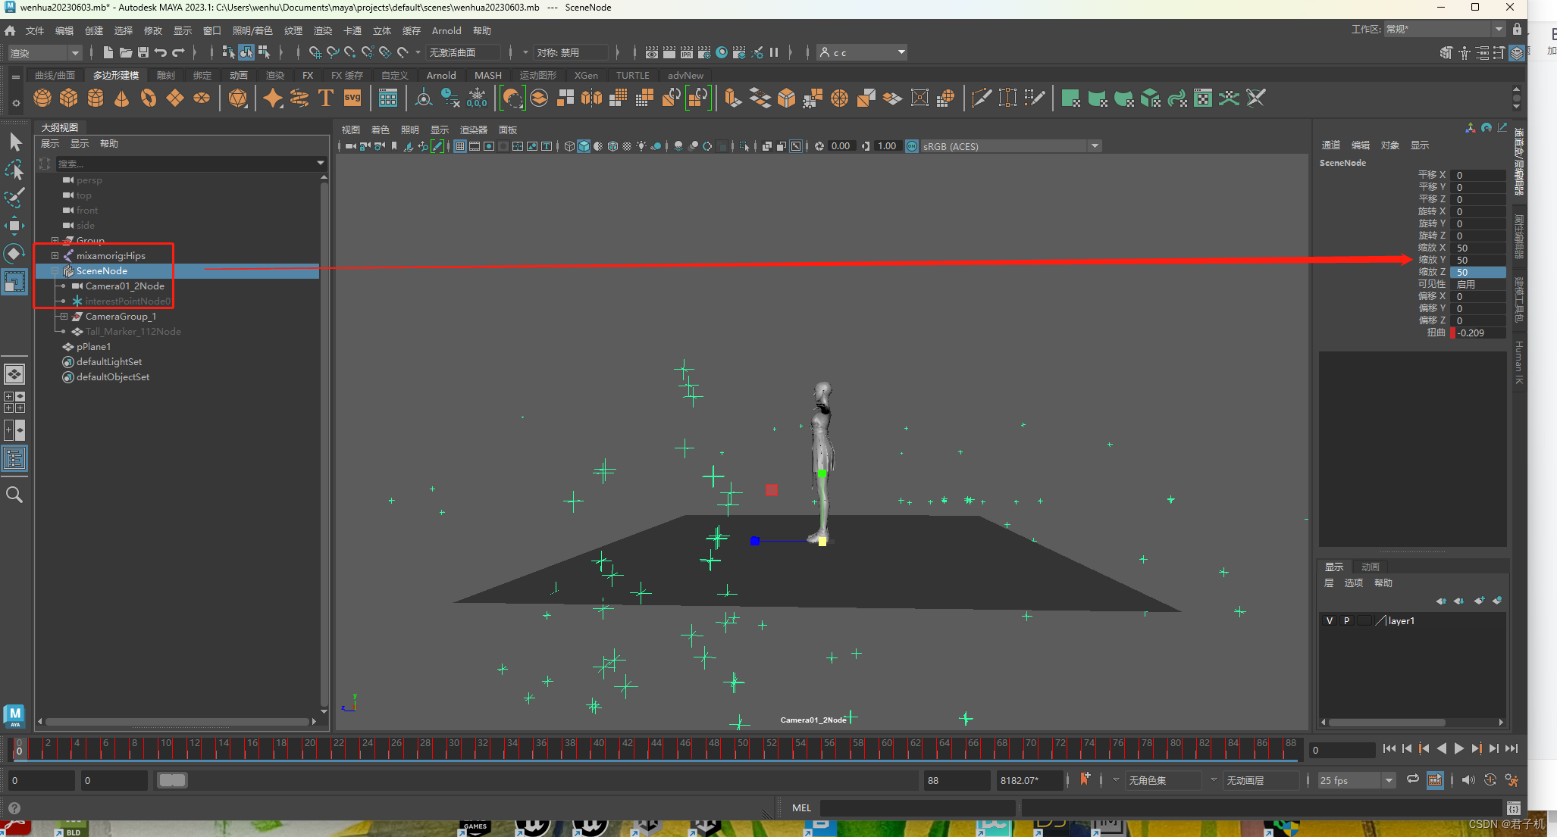
Task: Open the Arnold menu in menu bar
Action: pos(446,31)
